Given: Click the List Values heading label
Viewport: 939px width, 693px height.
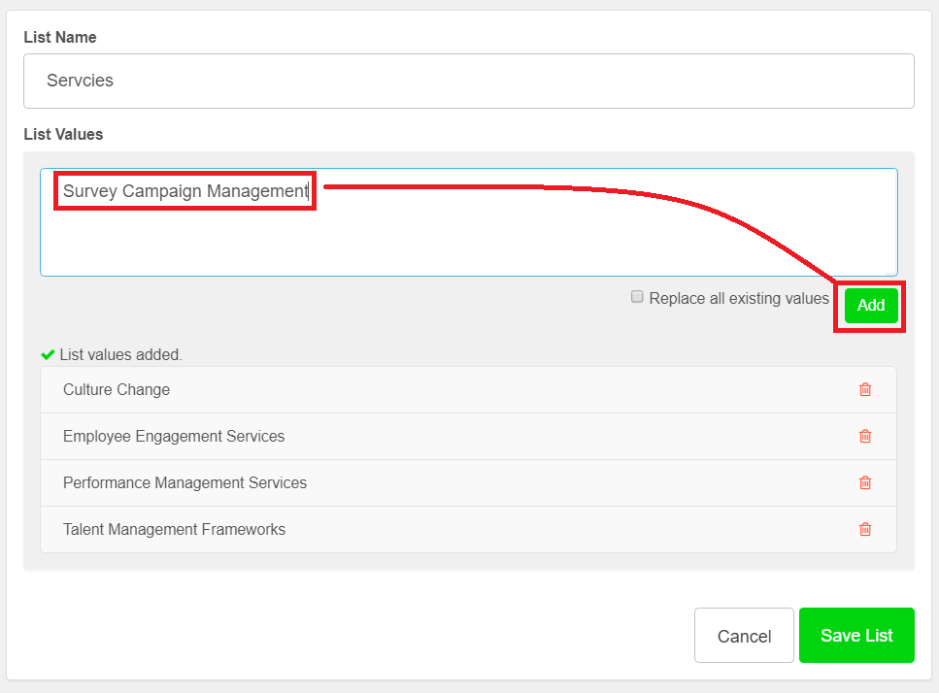Looking at the screenshot, I should pyautogui.click(x=63, y=134).
